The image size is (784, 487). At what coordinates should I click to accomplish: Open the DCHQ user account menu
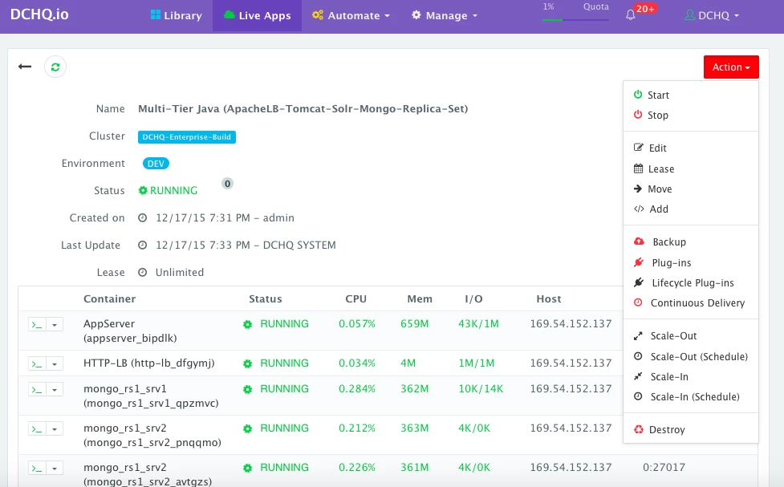[x=712, y=15]
